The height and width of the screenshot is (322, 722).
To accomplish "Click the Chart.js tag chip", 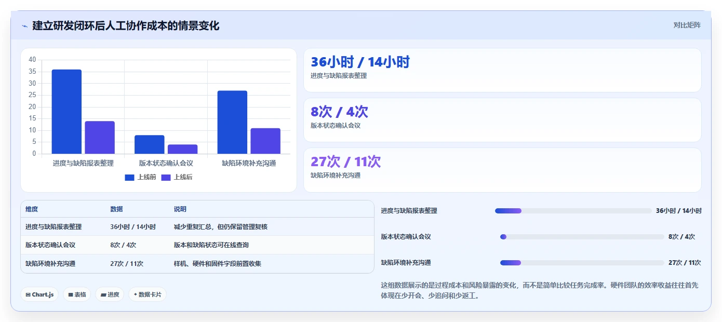I will pos(39,294).
